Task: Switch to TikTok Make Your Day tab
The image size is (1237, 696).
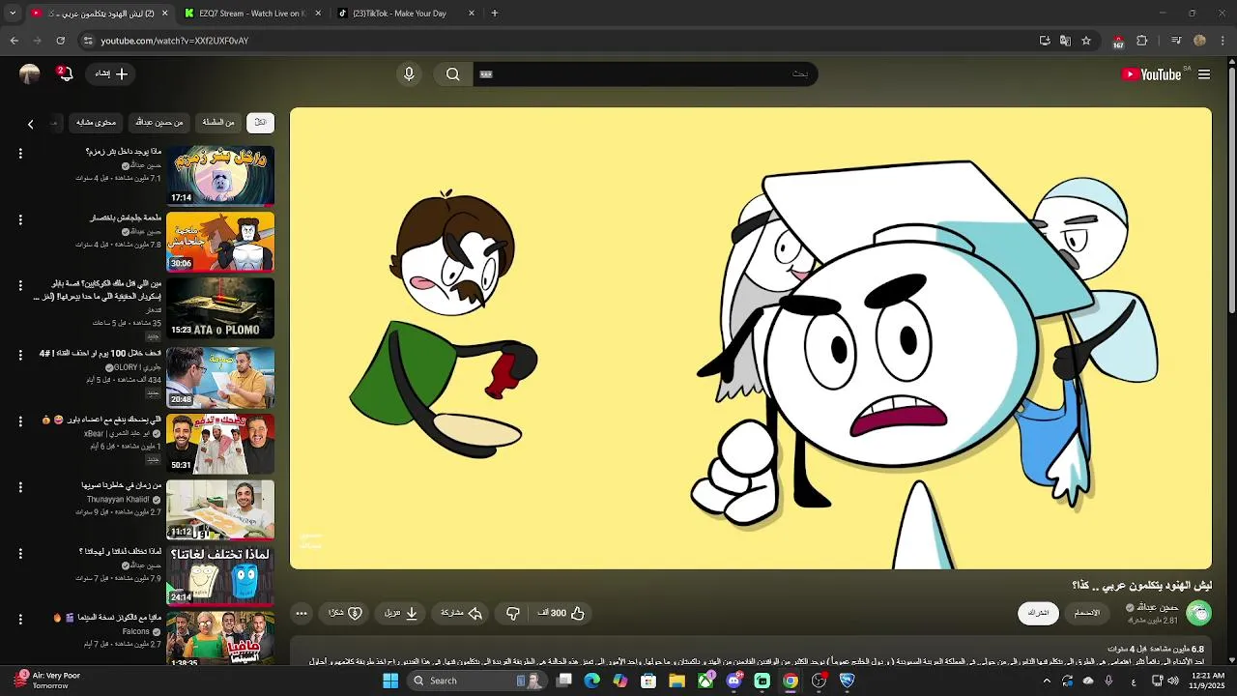Action: [404, 14]
